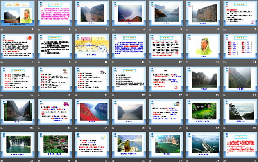Select slide 23 thumbnail with purple flowers
The image size is (258, 162).
click(x=55, y=112)
